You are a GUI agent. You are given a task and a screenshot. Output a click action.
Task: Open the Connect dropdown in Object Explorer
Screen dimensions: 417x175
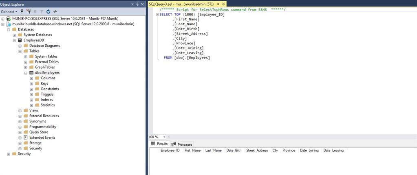click(9, 12)
